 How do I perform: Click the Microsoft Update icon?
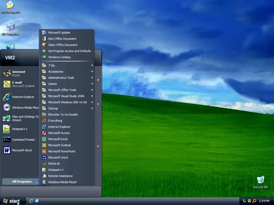44,33
